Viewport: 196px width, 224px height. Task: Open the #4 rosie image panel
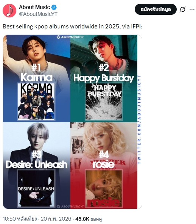(x=104, y=165)
